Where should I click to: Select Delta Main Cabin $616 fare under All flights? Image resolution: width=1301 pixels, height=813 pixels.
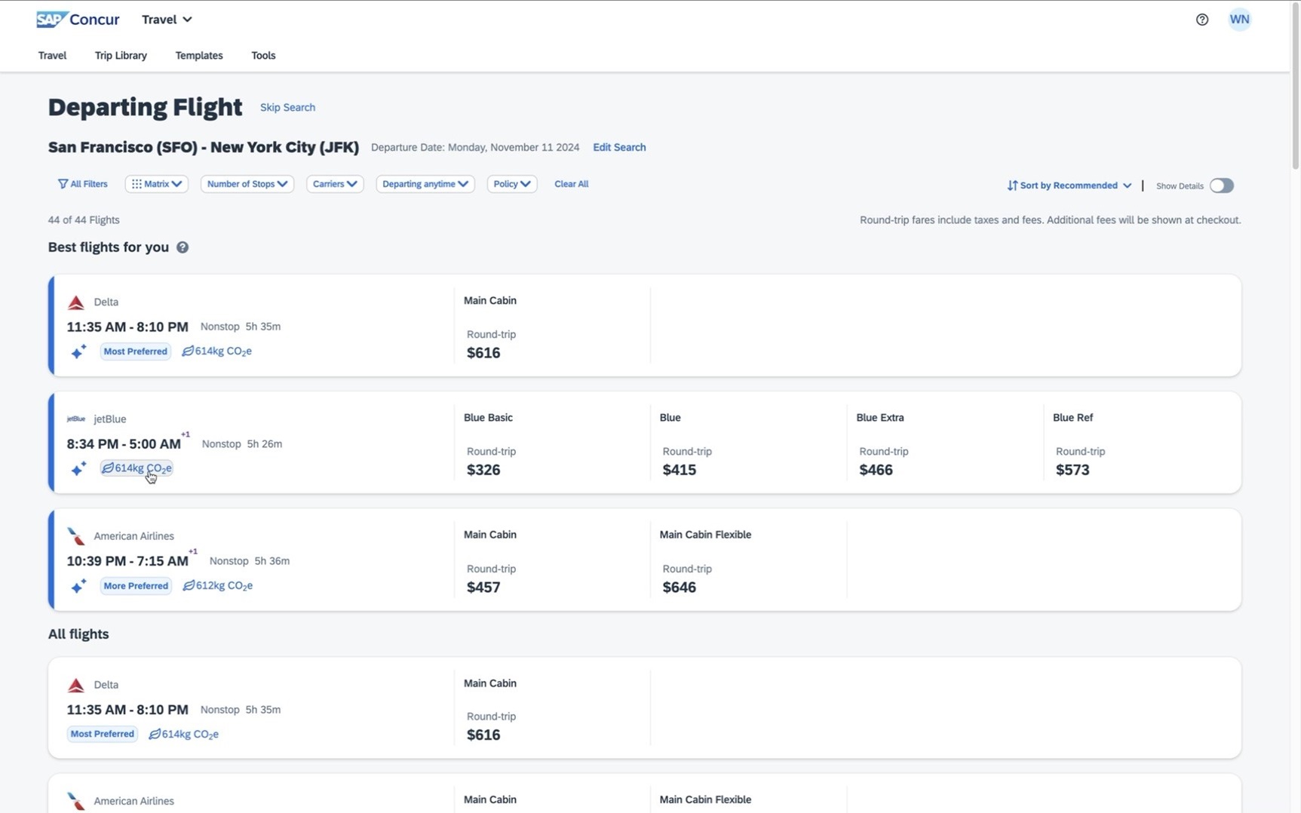[552, 708]
